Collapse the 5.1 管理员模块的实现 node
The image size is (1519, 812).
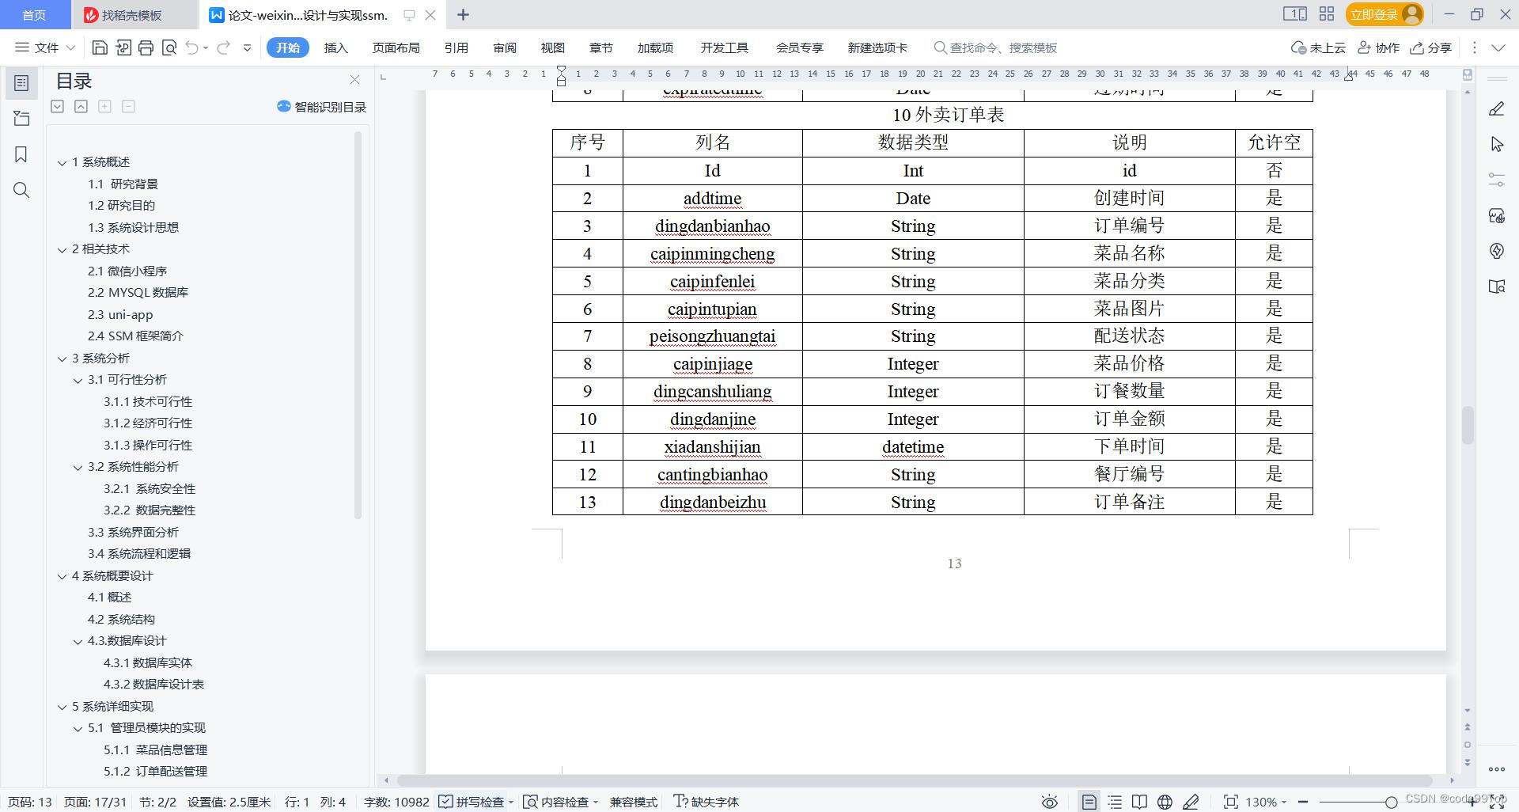[x=78, y=728]
